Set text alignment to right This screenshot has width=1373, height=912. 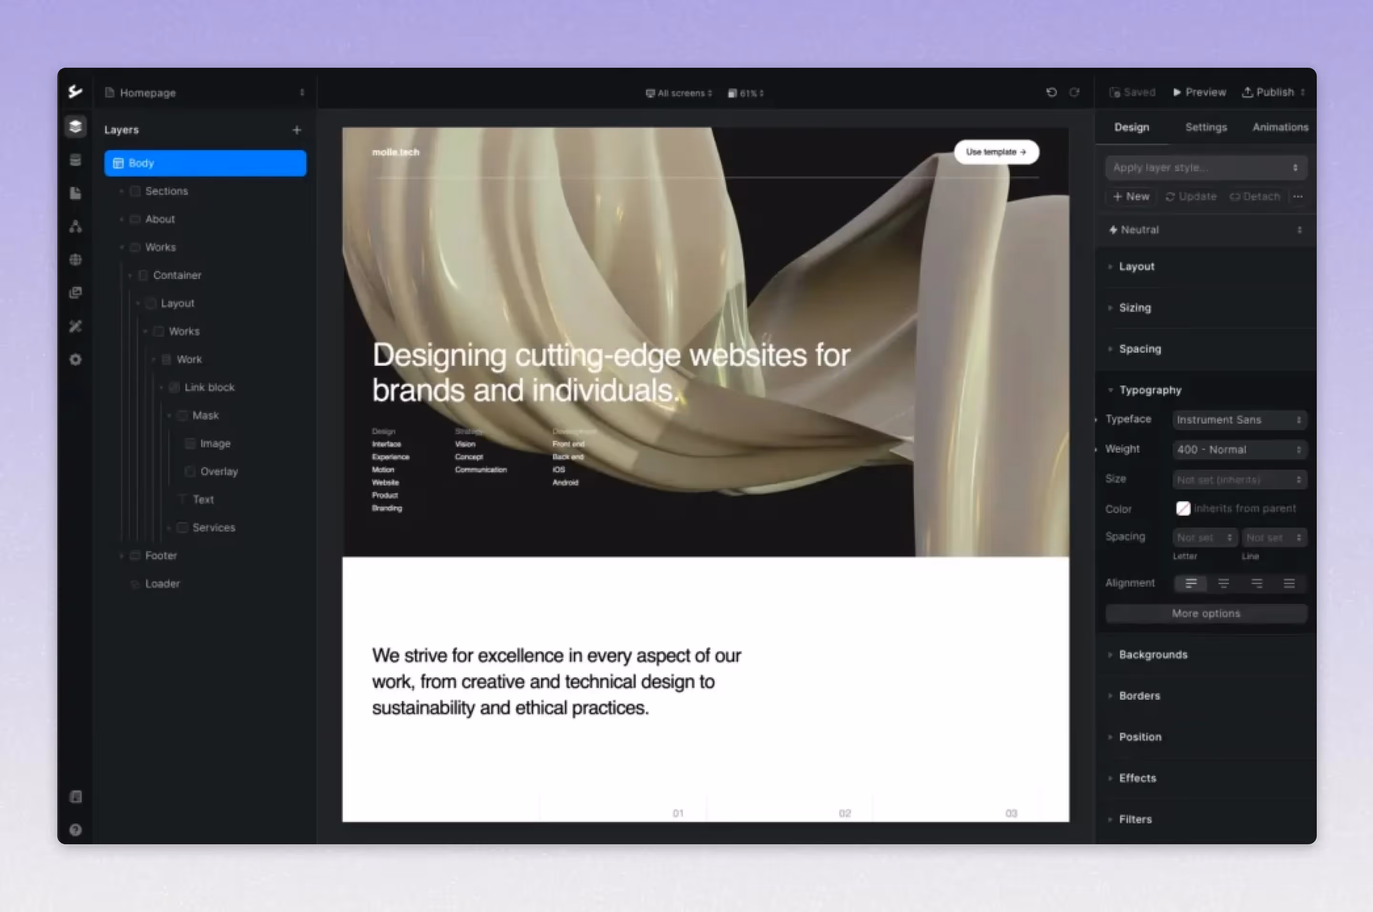coord(1257,583)
